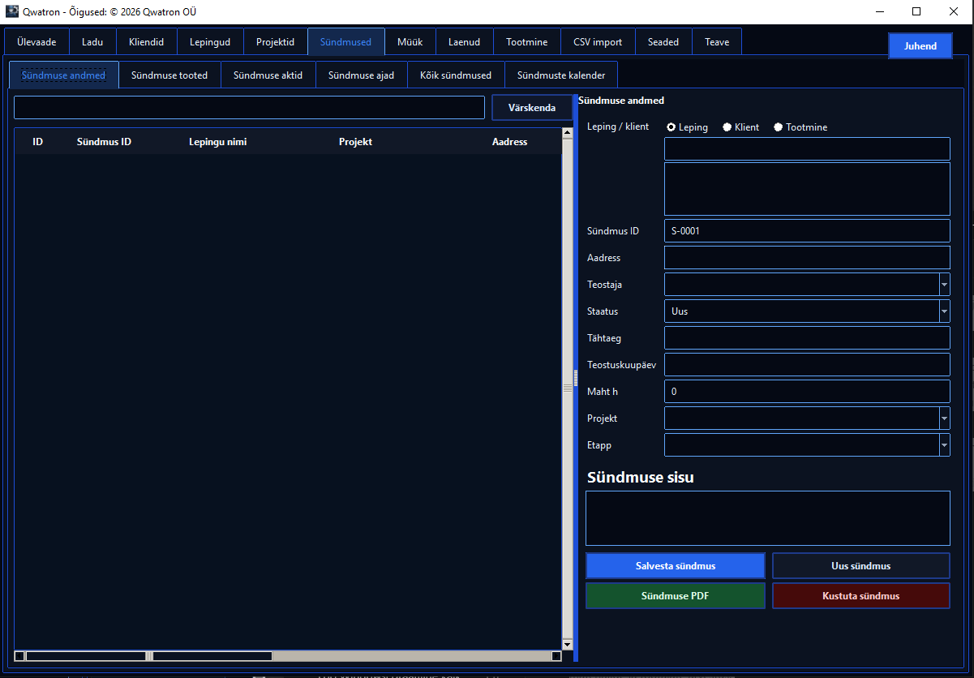Open the Sündmuse aktid subtab
This screenshot has height=678, width=974.
(x=268, y=75)
